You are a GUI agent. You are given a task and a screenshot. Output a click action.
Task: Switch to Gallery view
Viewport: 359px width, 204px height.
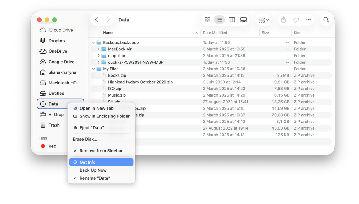(x=243, y=20)
